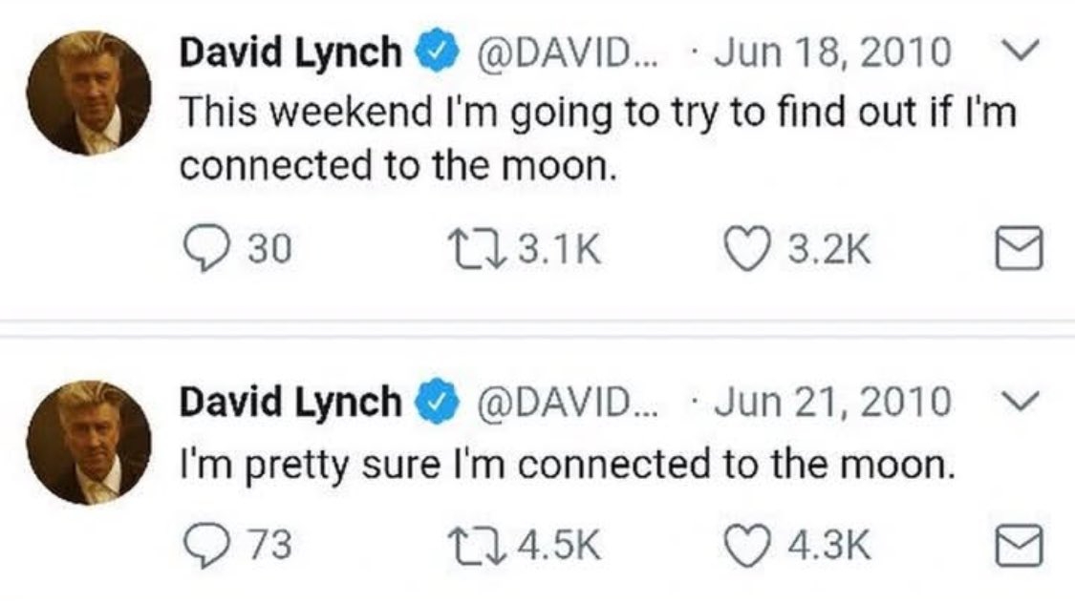
Task: Reply to the Jun 18 tweet
Action: (201, 249)
